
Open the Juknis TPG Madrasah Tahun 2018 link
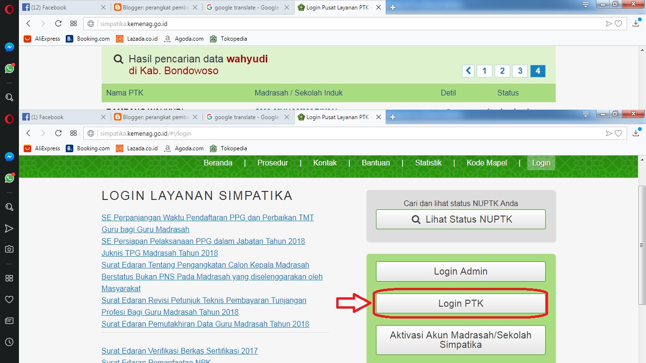tap(159, 253)
